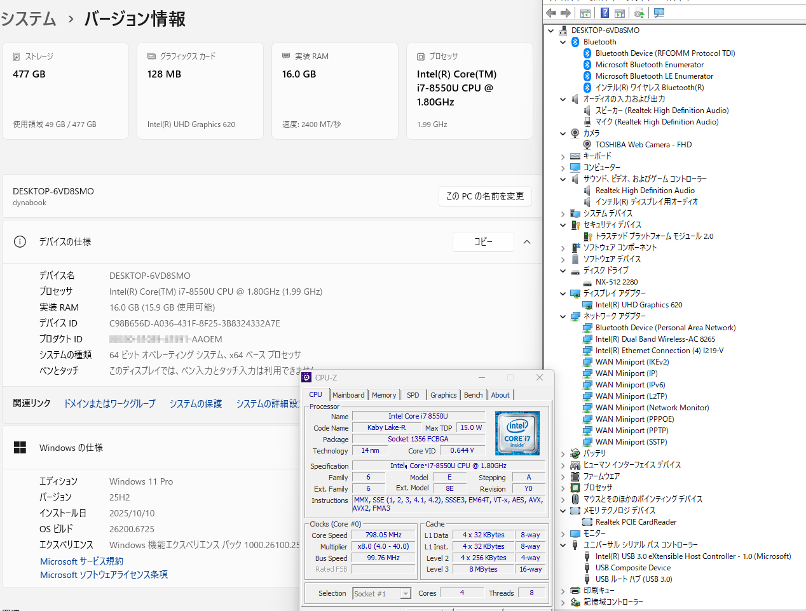Open the Memory tab in CPU-Z
The height and width of the screenshot is (611, 806).
(x=384, y=395)
